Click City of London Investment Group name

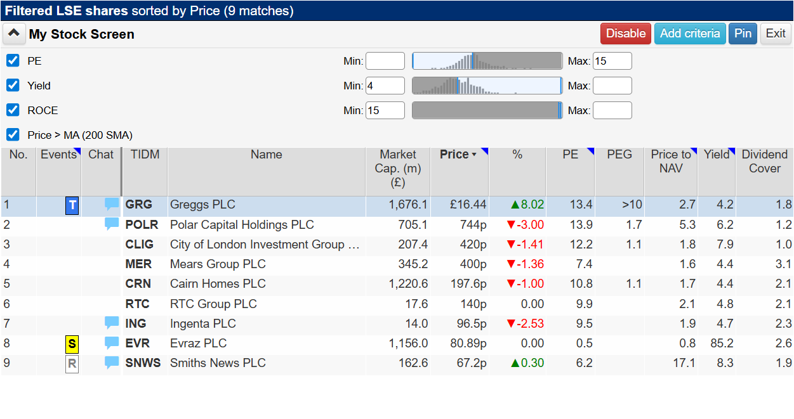coord(265,244)
